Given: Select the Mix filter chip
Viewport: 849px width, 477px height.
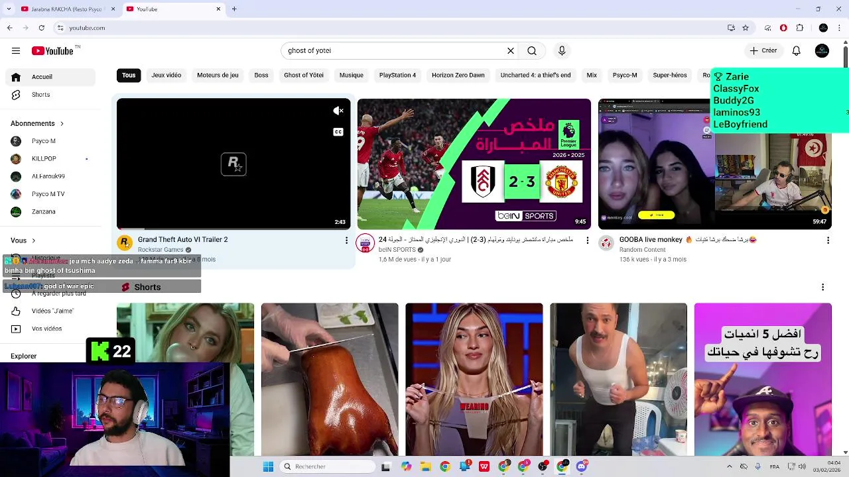Looking at the screenshot, I should coord(592,76).
